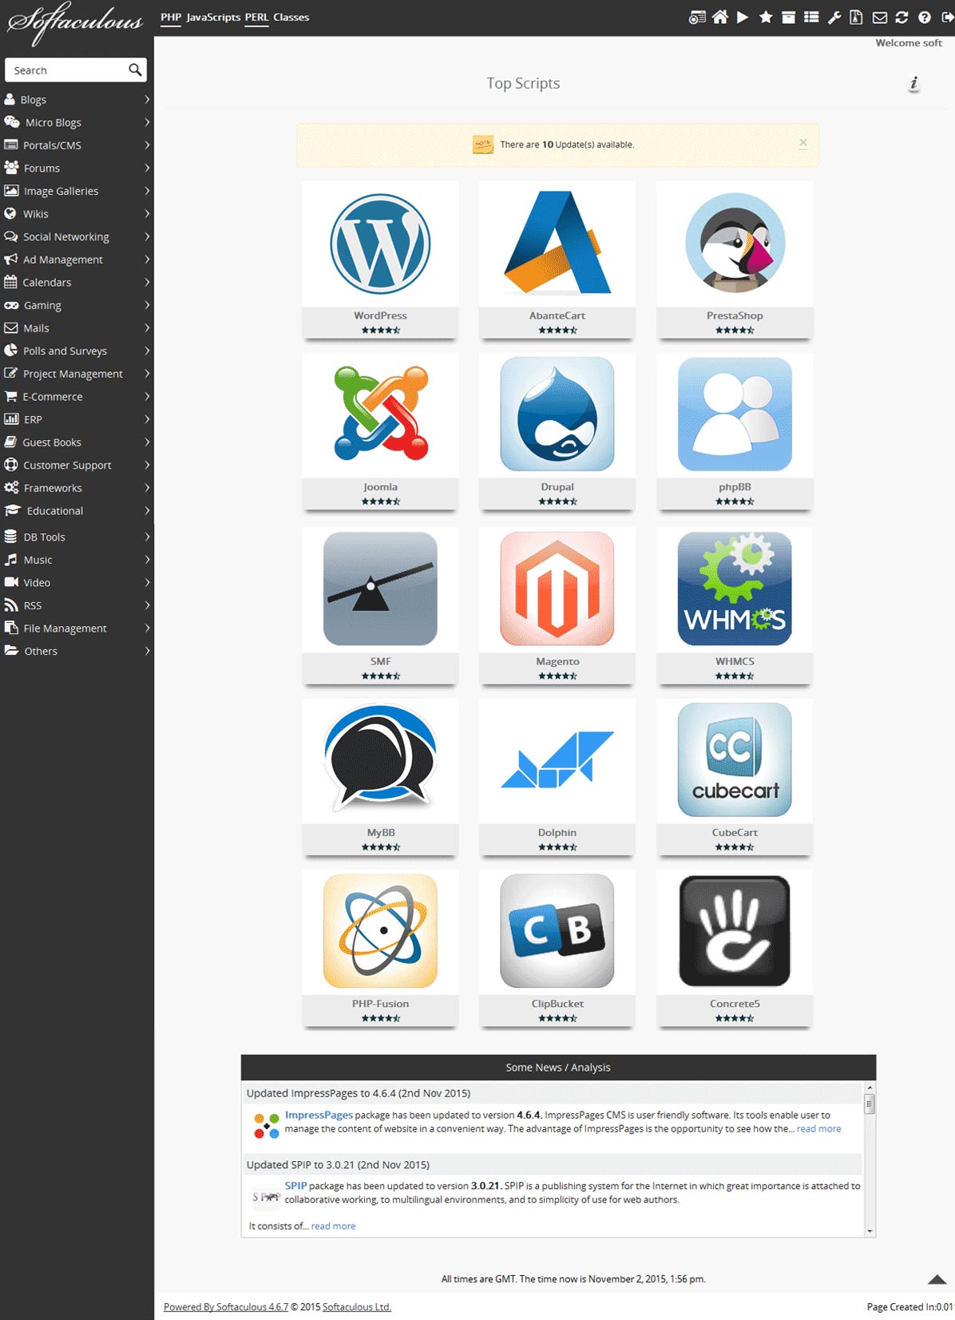Expand the File Management category chevron
Image resolution: width=955 pixels, height=1320 pixels.
click(x=147, y=628)
